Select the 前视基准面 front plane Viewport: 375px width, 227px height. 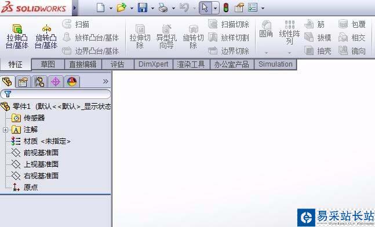click(x=35, y=153)
